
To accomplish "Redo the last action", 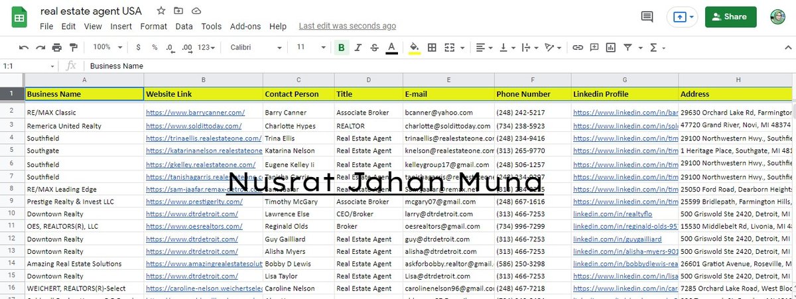I will (x=40, y=48).
